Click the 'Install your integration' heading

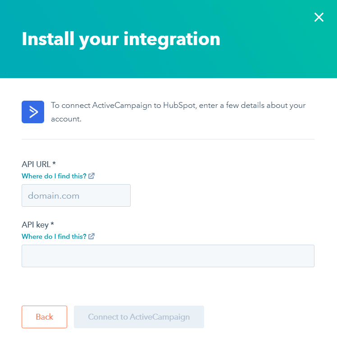(x=121, y=39)
